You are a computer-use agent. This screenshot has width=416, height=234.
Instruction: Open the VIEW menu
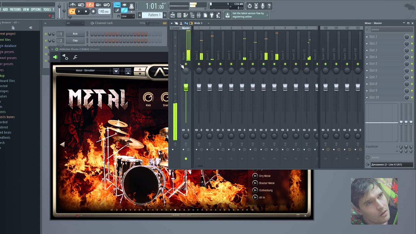tap(26, 9)
